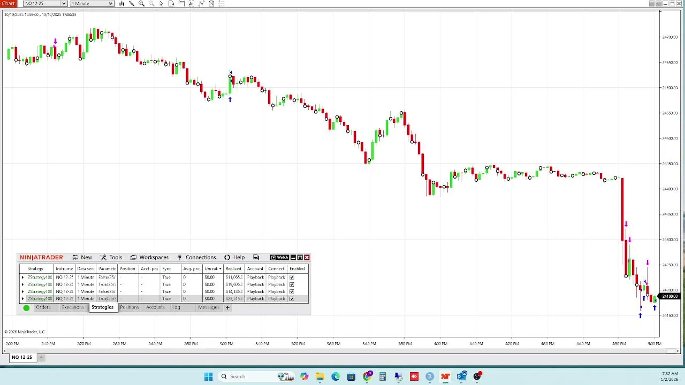Screen dimensions: 685x385
Task: Click the zoom out magnifier icon
Action: [151, 4]
